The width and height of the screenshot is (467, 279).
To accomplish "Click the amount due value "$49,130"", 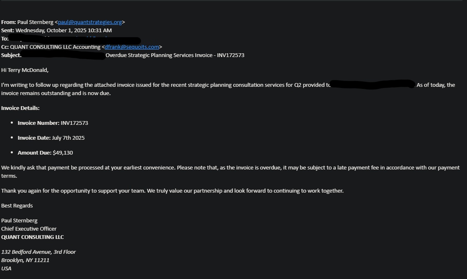I will coord(63,153).
